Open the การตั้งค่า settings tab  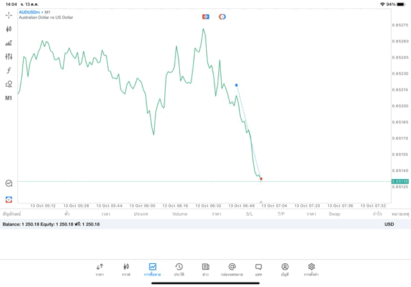311,270
